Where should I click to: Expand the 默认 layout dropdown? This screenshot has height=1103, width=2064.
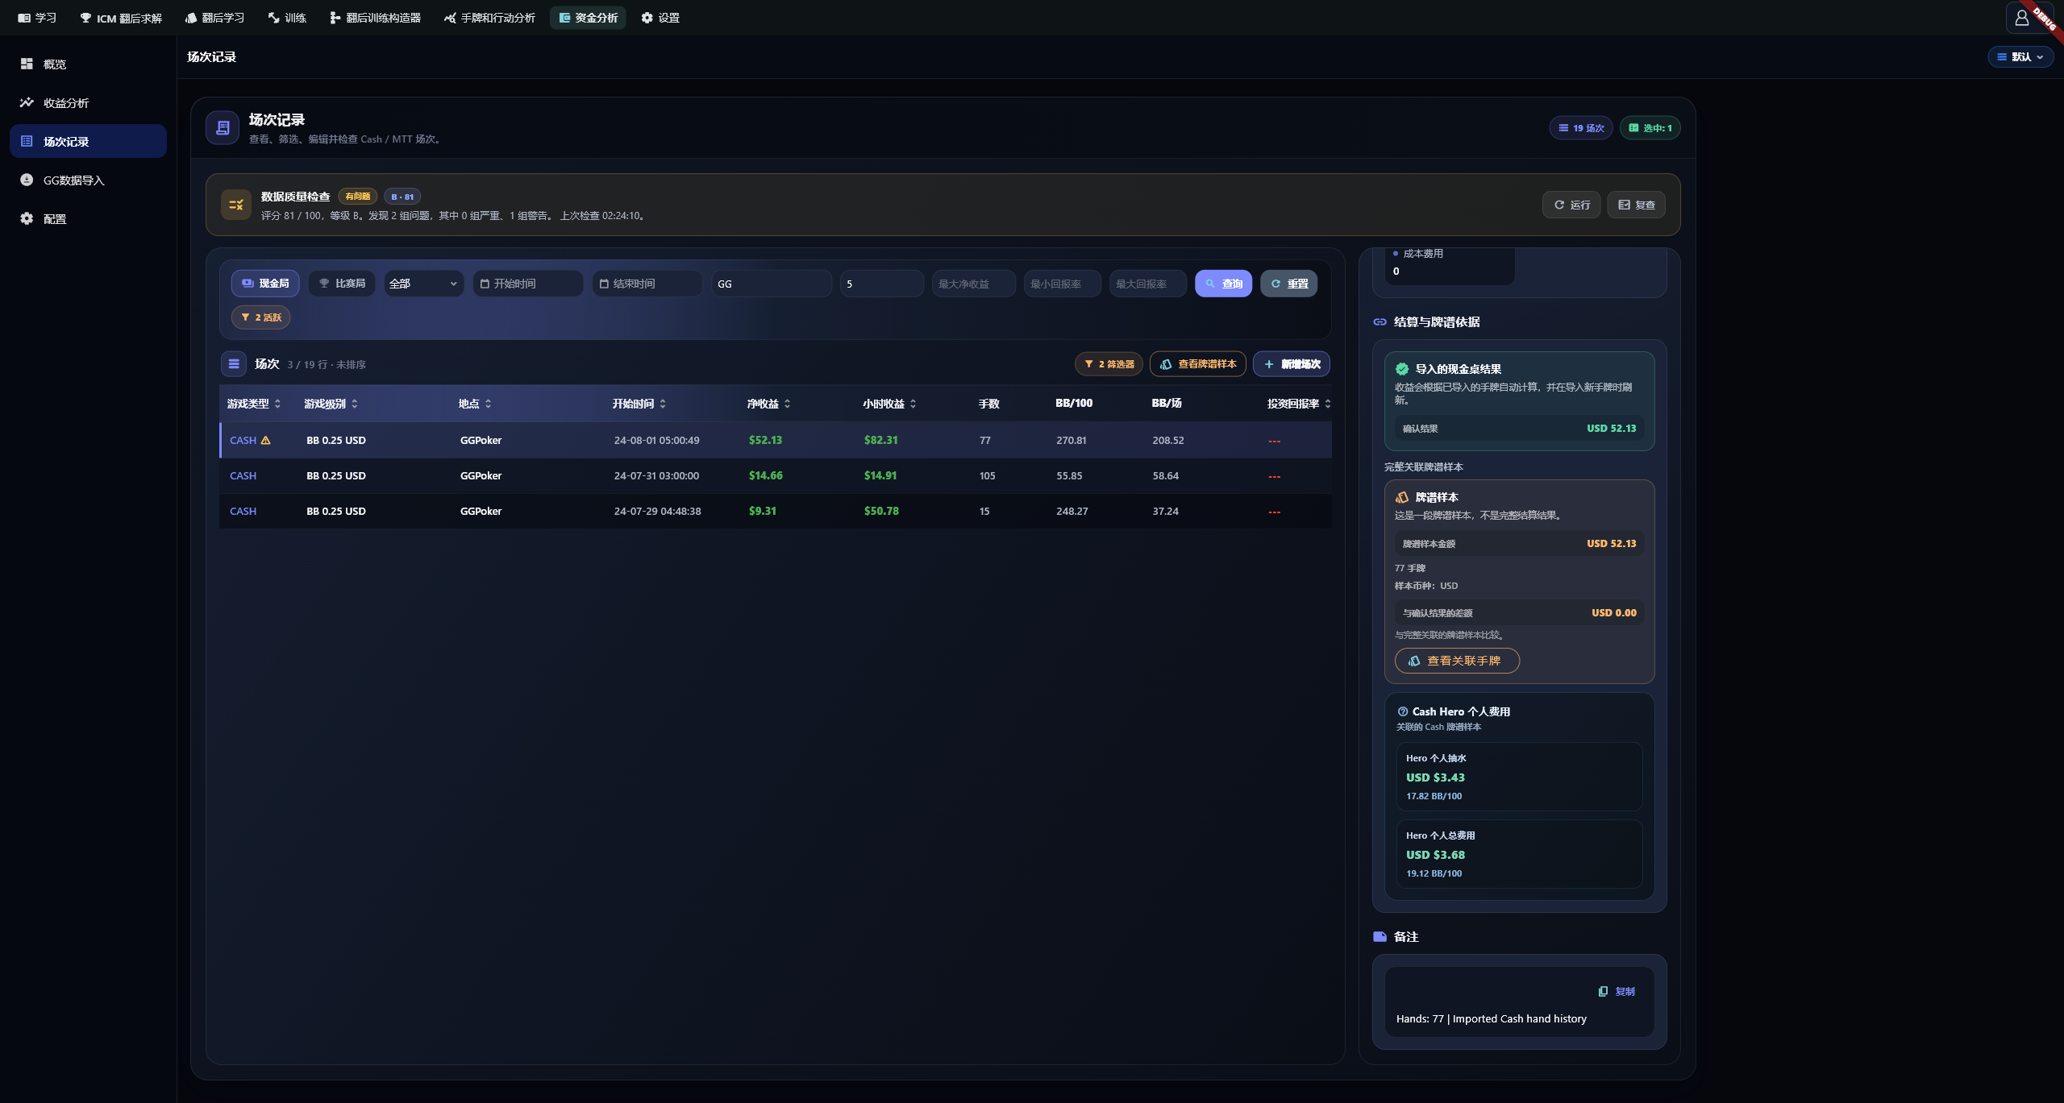pyautogui.click(x=2020, y=56)
